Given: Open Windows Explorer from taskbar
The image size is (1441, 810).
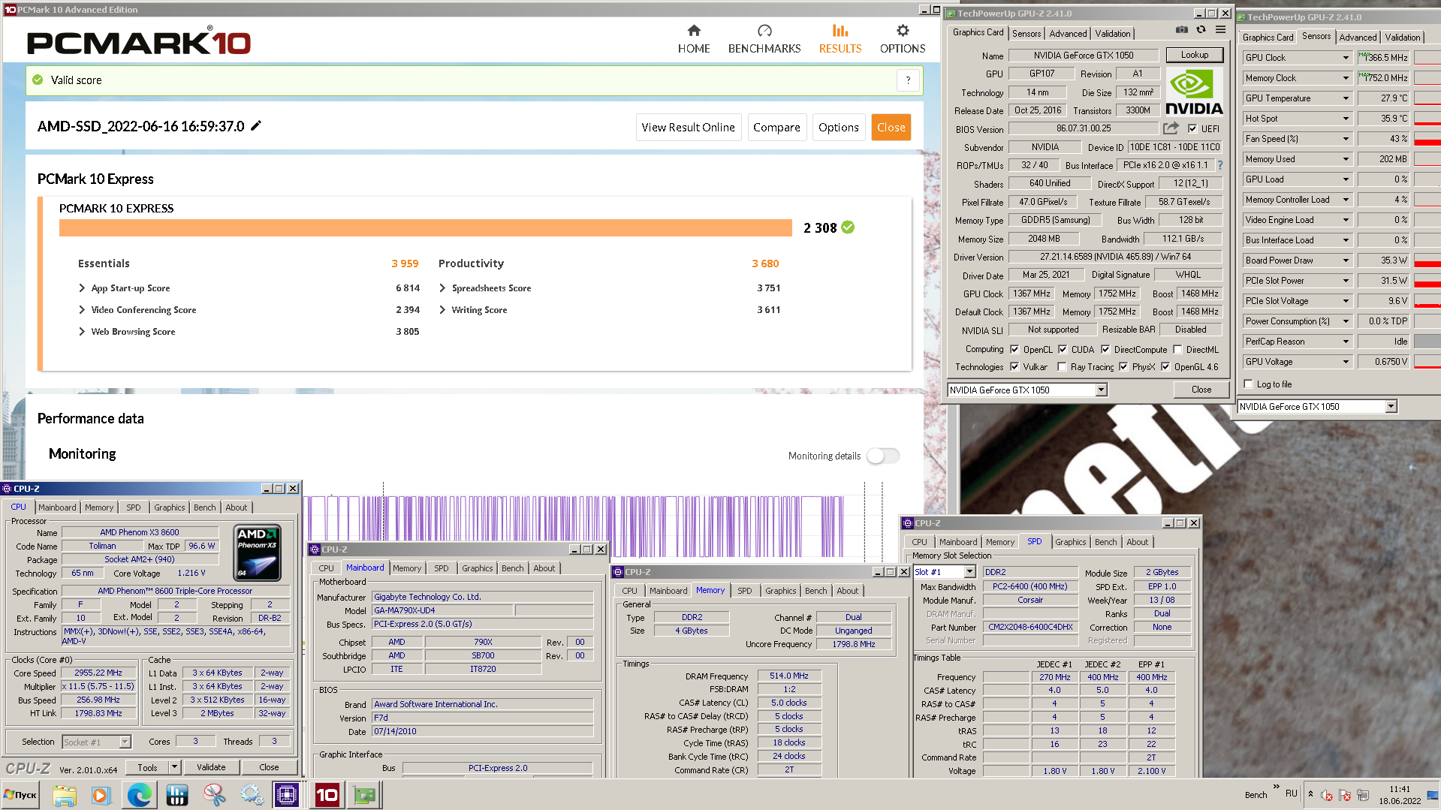Looking at the screenshot, I should tap(65, 795).
